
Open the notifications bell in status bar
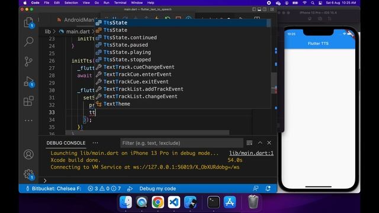point(268,188)
